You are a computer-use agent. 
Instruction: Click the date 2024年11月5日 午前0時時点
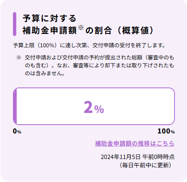(138, 157)
